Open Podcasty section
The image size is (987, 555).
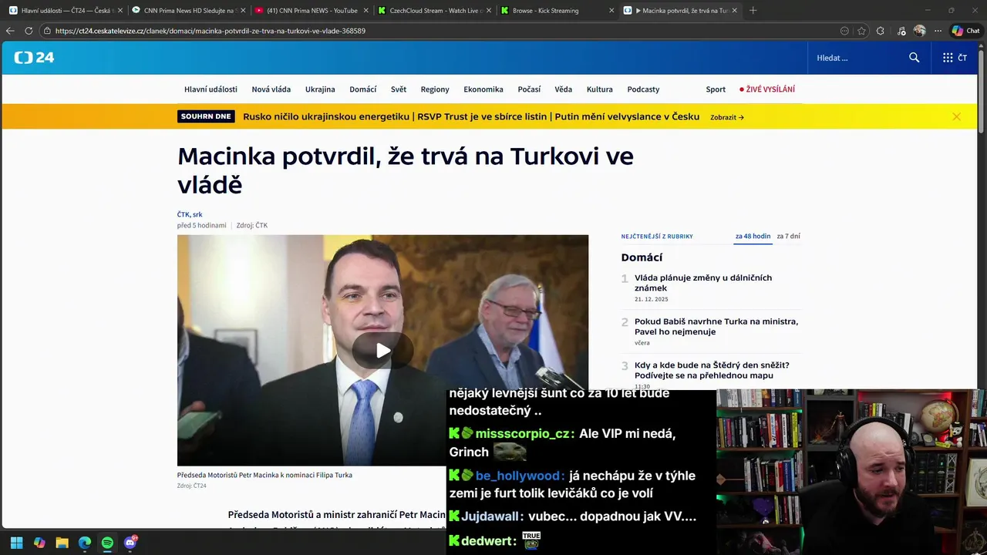coord(643,89)
